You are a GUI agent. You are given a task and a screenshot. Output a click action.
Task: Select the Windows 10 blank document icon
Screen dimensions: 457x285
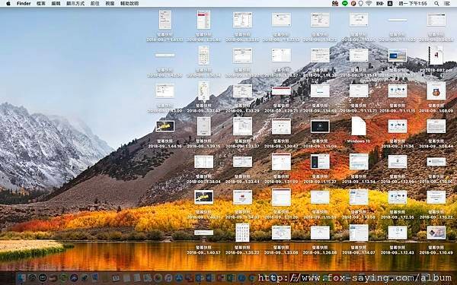(359, 126)
